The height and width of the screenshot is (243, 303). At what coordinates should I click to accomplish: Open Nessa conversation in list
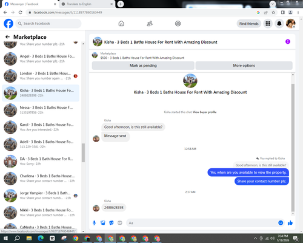(41, 110)
